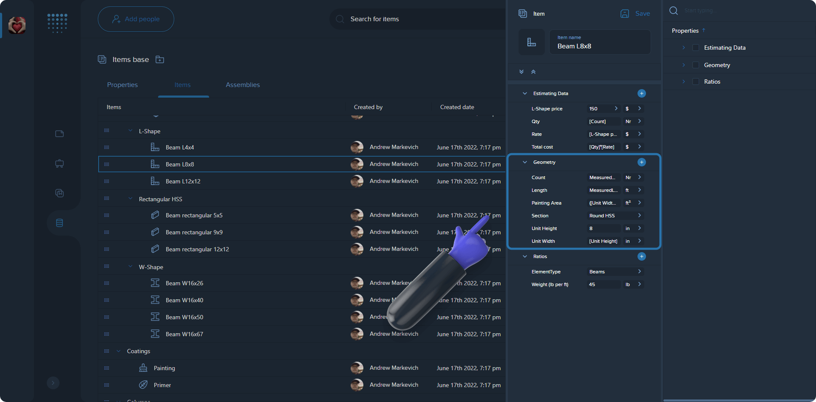Switch to the Properties tab
Image resolution: width=816 pixels, height=402 pixels.
[x=122, y=85]
